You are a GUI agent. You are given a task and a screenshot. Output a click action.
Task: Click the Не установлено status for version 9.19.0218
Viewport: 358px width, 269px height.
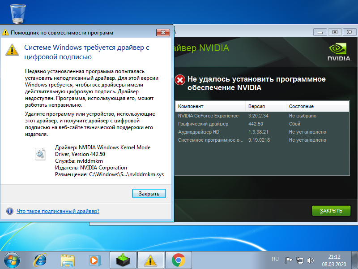pos(307,140)
